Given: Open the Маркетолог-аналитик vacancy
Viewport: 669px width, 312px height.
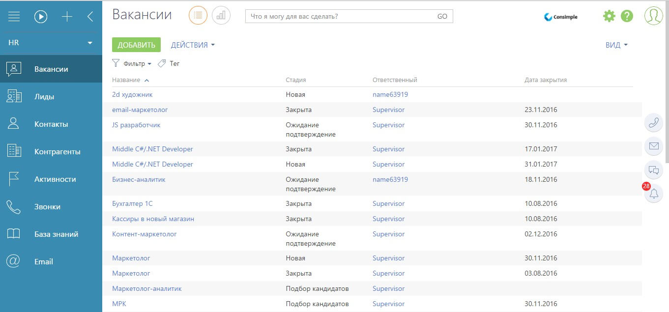Looking at the screenshot, I should (x=147, y=288).
